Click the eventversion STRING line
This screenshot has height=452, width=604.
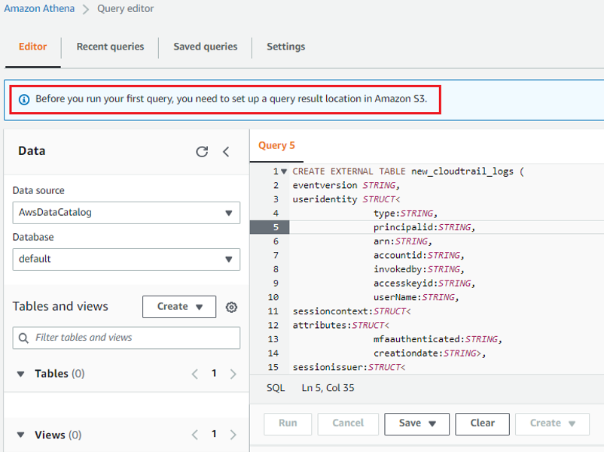(x=346, y=186)
